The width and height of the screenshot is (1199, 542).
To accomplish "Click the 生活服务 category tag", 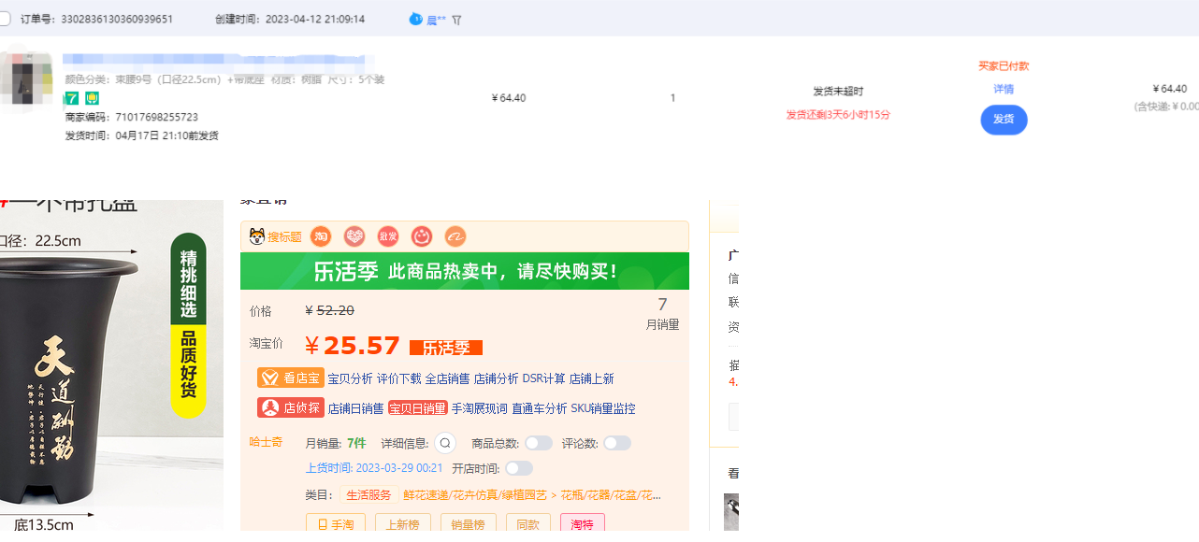I will [x=369, y=495].
